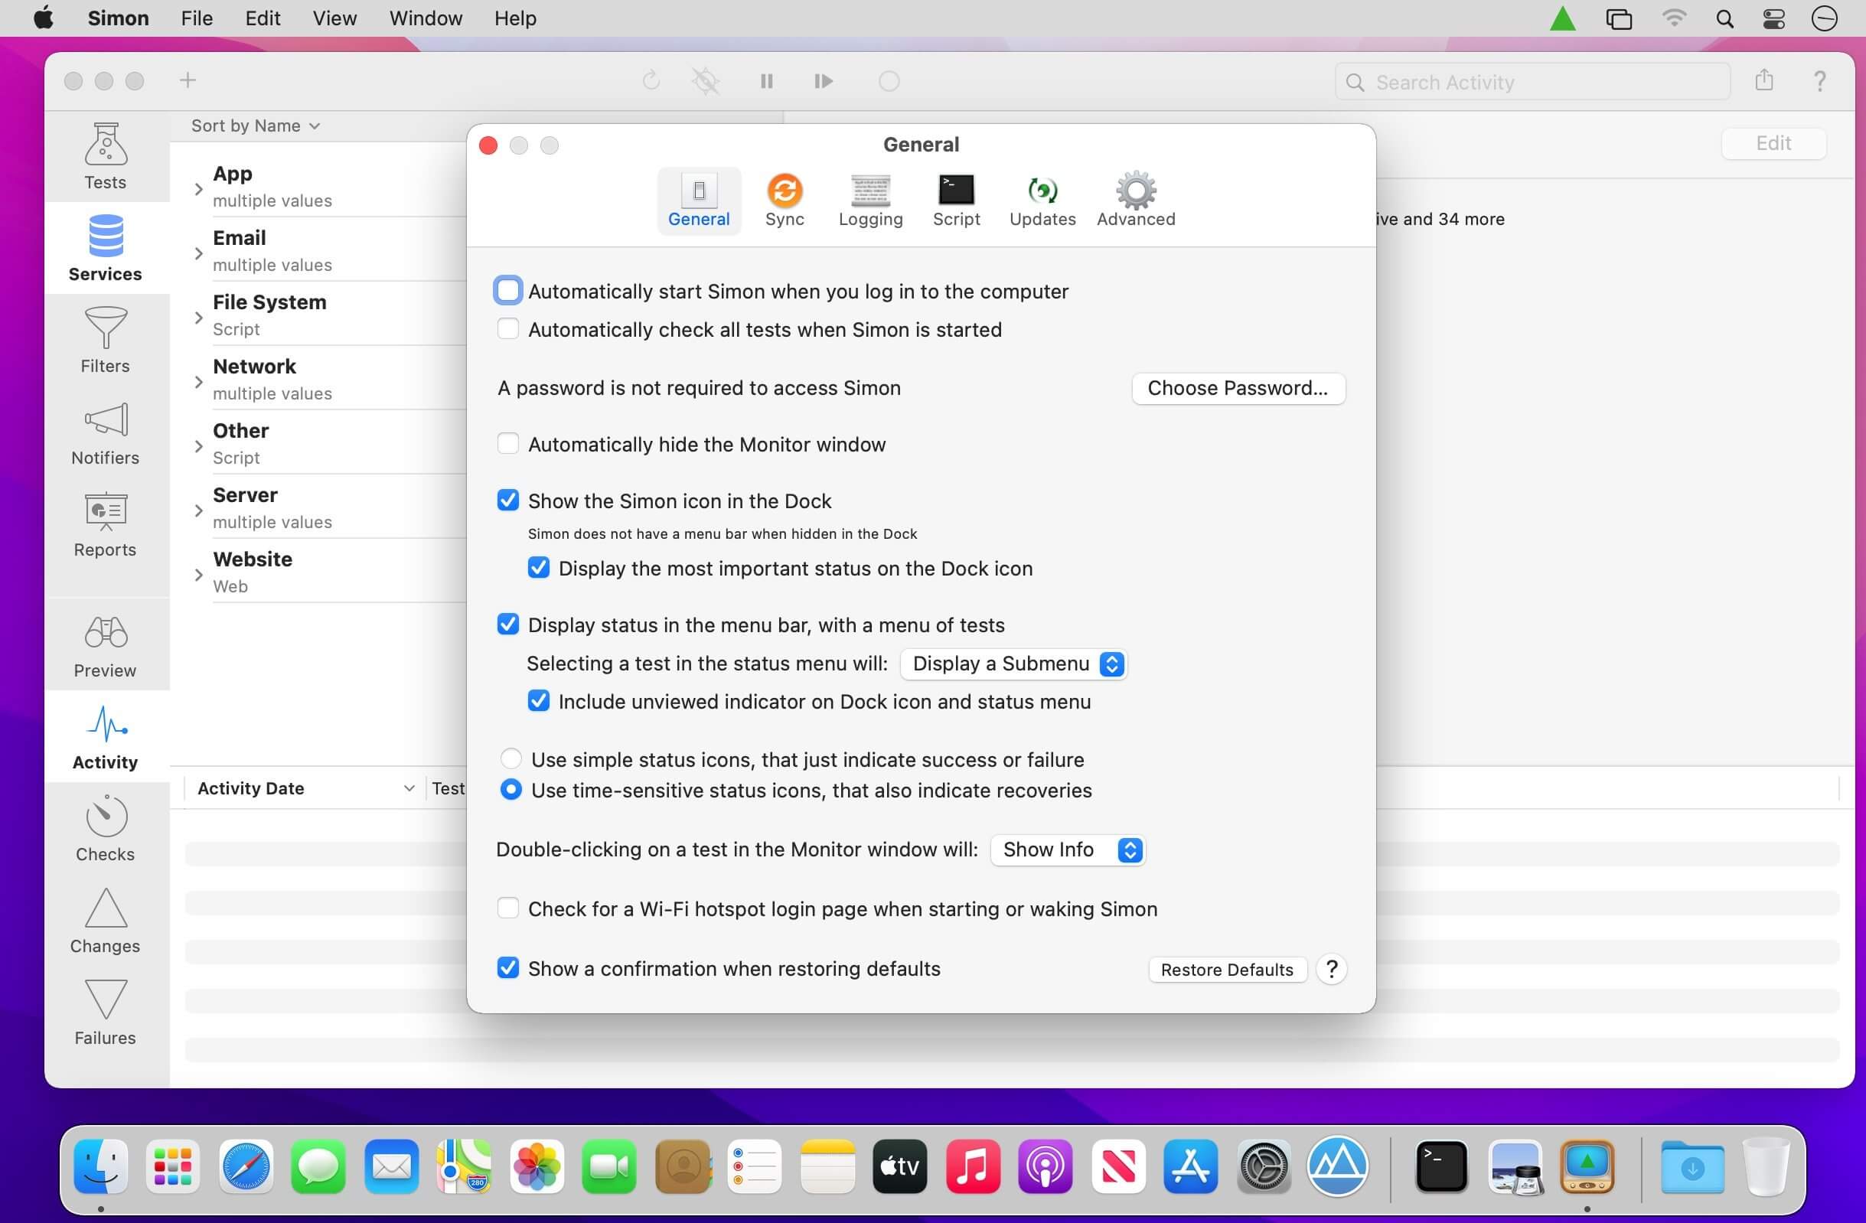Uncheck Show a confirmation when restoring defaults
Screen dimensions: 1866x1223
point(507,967)
